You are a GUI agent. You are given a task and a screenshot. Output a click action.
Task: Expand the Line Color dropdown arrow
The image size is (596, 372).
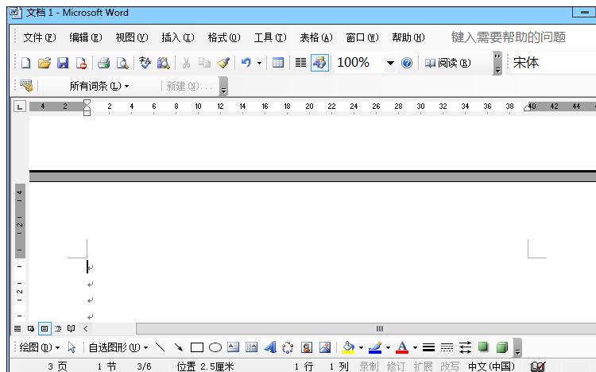(x=388, y=347)
